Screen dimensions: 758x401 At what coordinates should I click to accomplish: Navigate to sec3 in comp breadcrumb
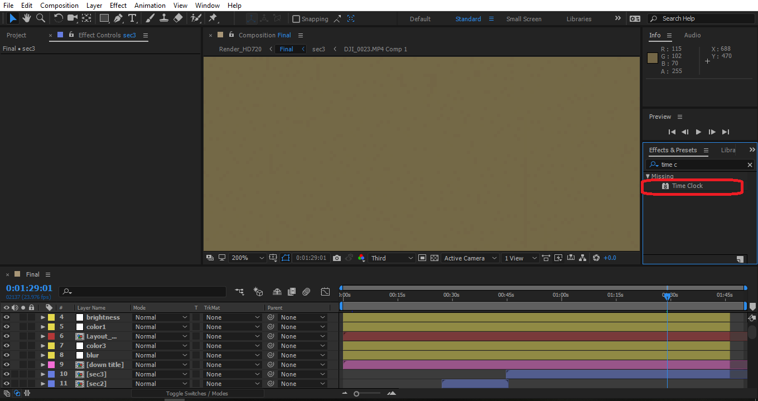318,49
